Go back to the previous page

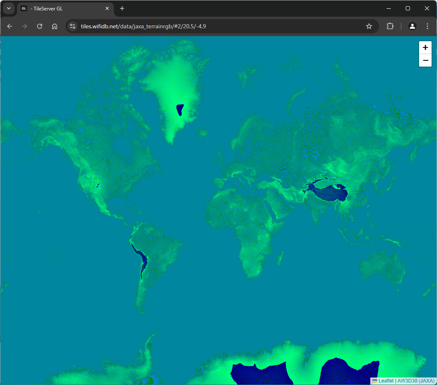coord(9,26)
